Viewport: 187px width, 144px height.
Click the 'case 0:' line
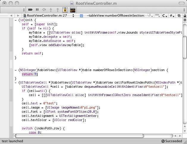(x=35, y=132)
